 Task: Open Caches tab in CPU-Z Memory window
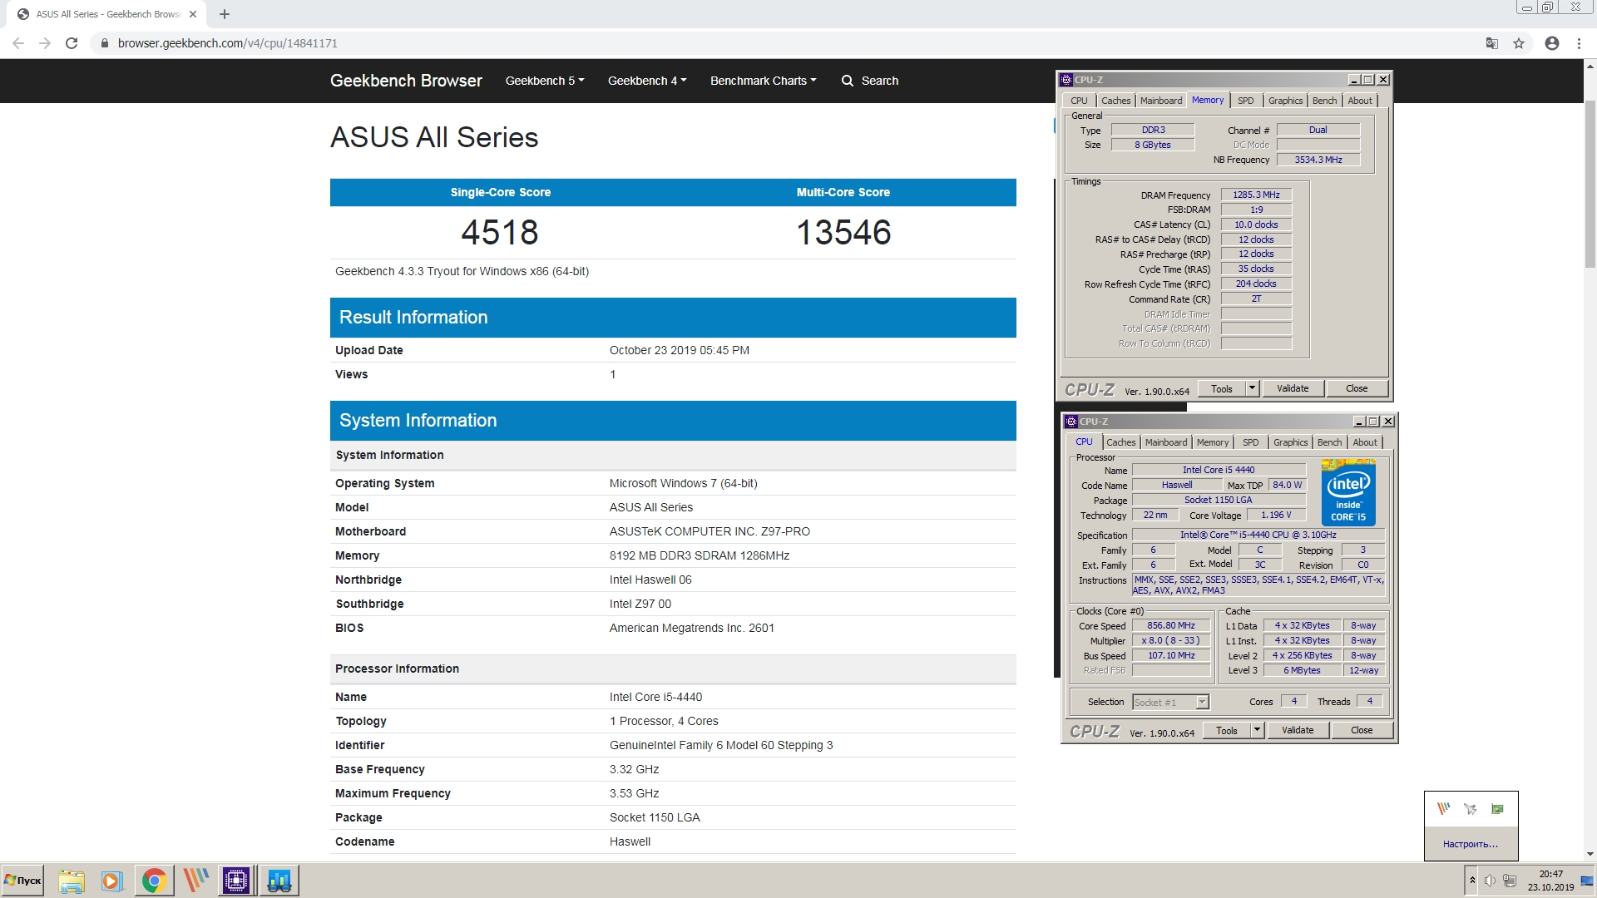point(1115,101)
